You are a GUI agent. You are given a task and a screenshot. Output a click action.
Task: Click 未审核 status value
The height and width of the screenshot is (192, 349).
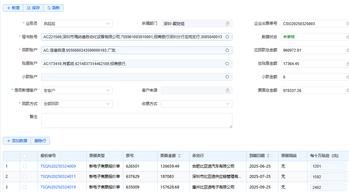pos(289,37)
